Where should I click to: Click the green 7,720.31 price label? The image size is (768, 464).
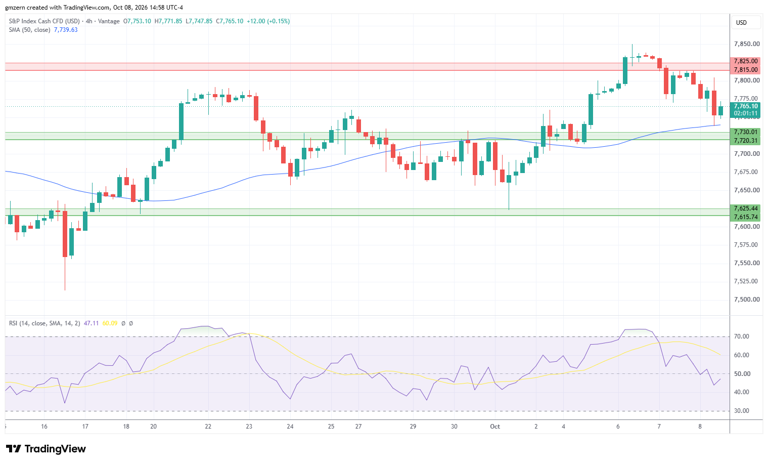[745, 141]
